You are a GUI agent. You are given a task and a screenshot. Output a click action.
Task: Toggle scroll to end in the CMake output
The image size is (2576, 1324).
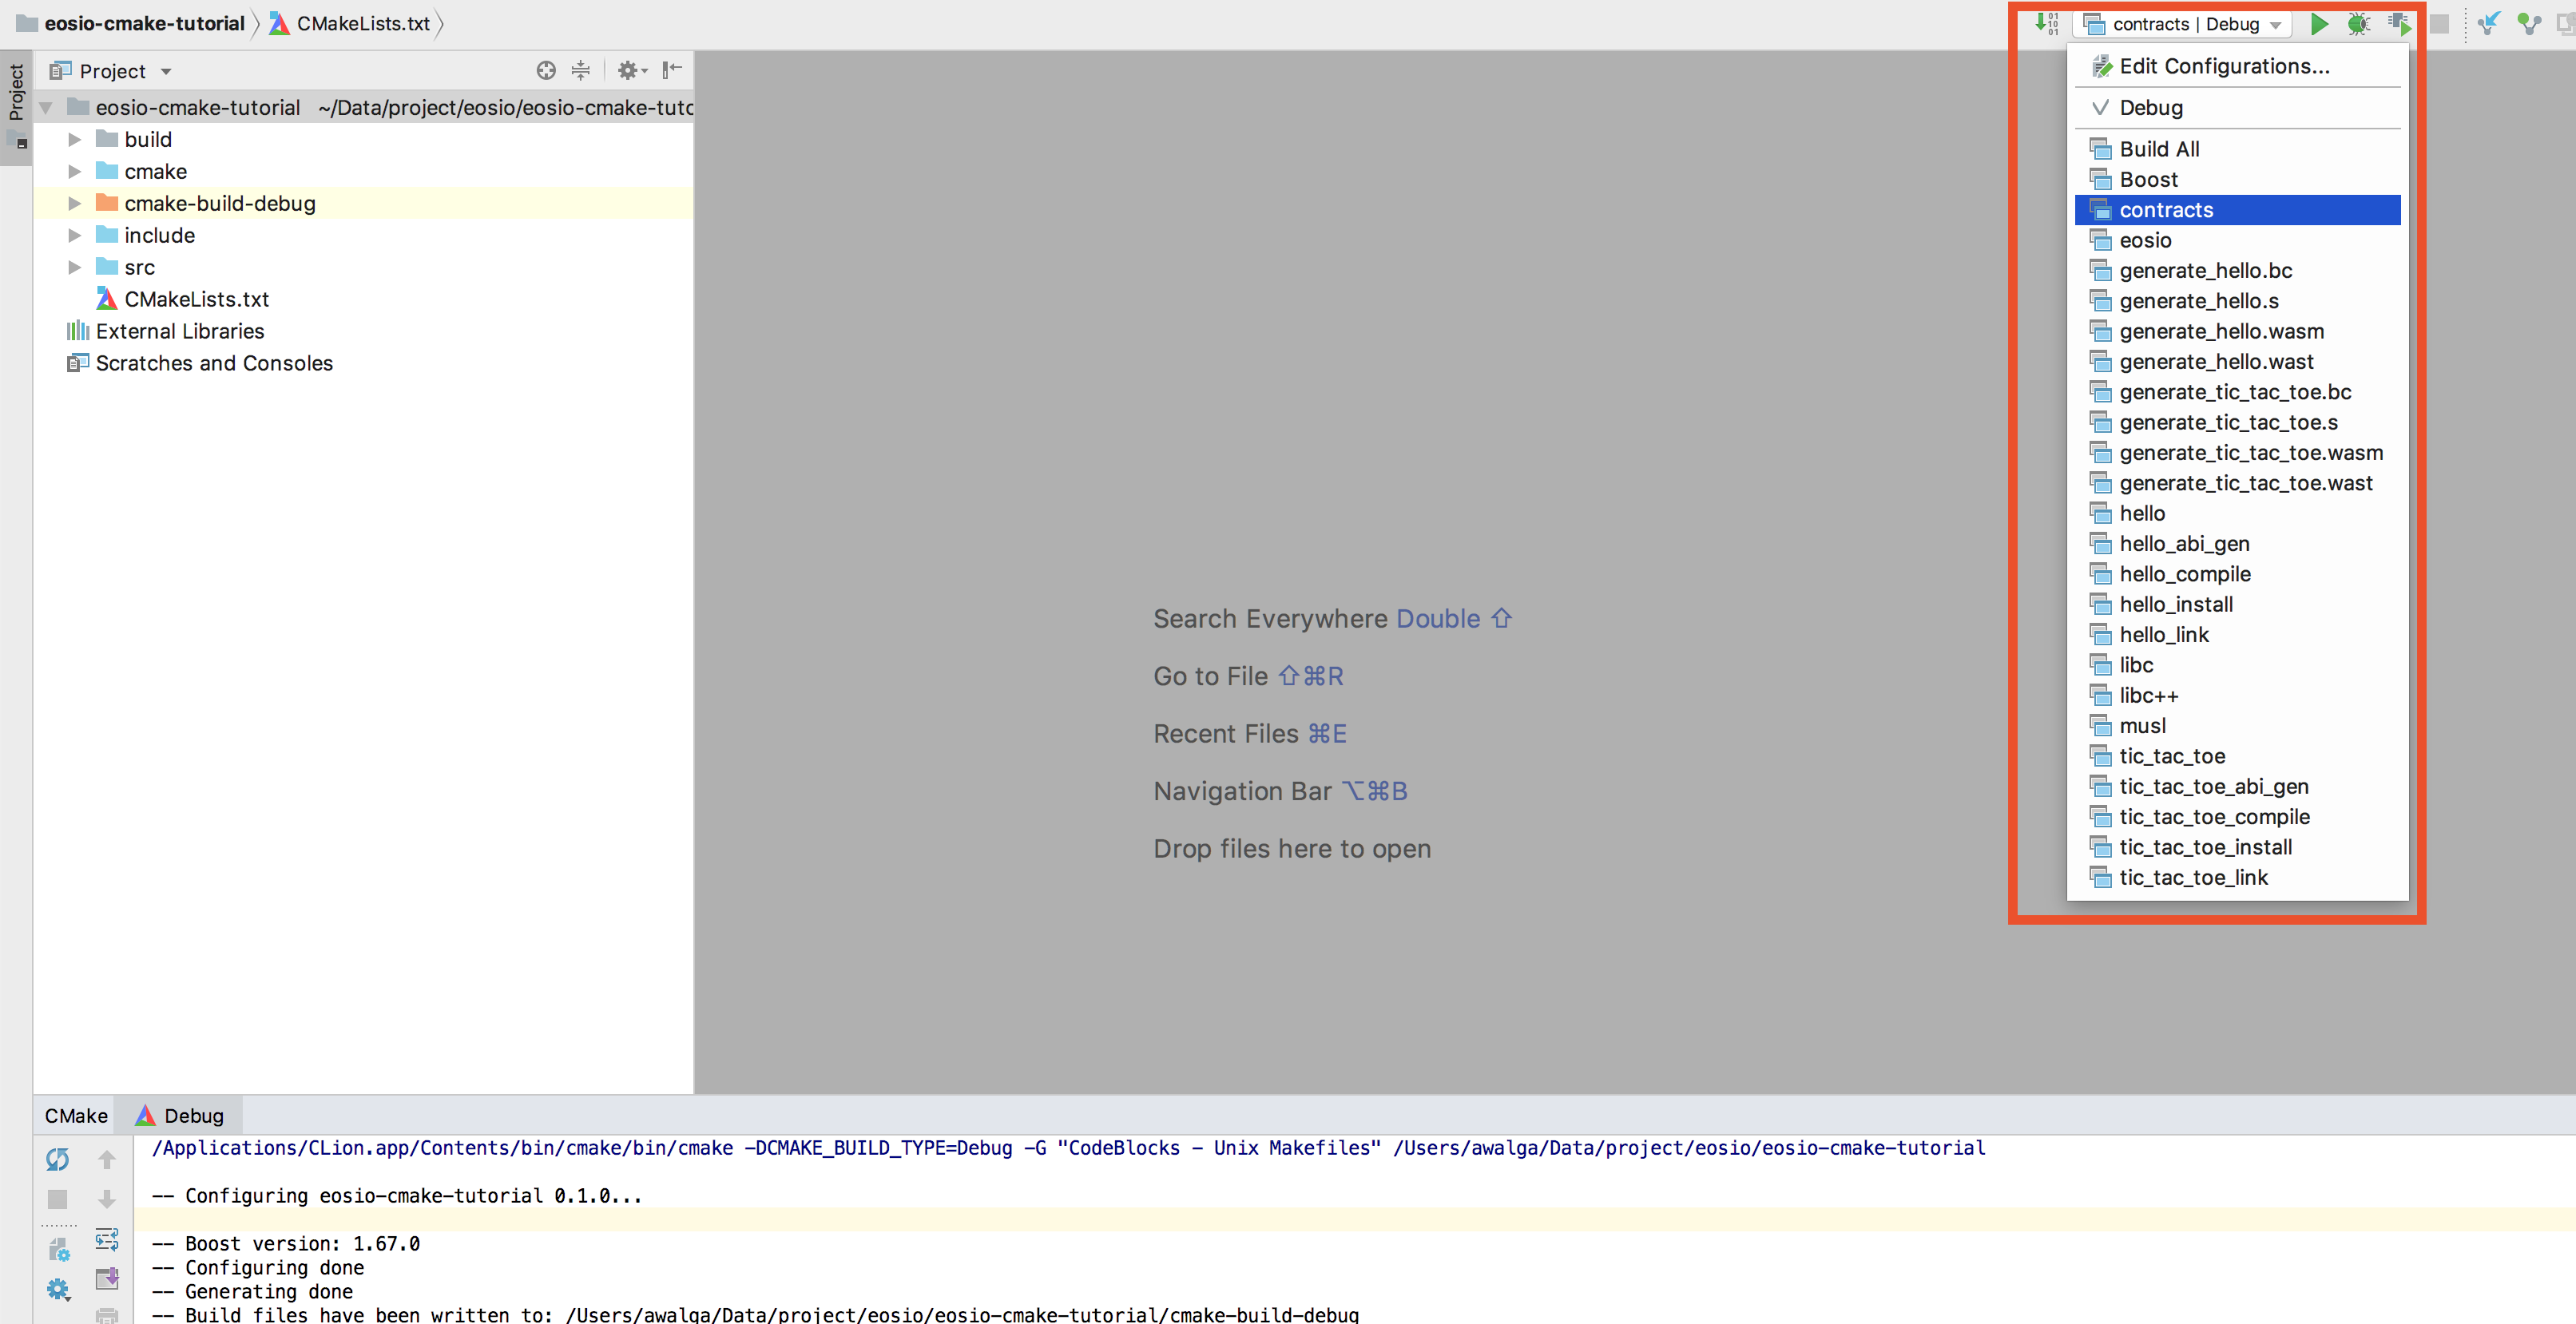click(x=107, y=1279)
